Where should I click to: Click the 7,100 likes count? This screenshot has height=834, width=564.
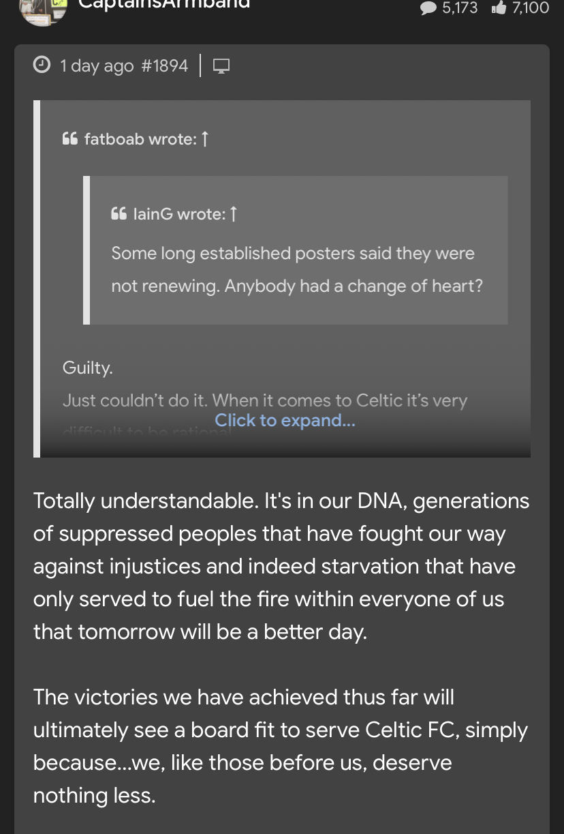point(530,8)
